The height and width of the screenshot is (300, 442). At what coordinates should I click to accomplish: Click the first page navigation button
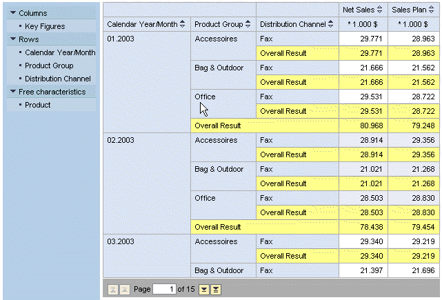113,289
